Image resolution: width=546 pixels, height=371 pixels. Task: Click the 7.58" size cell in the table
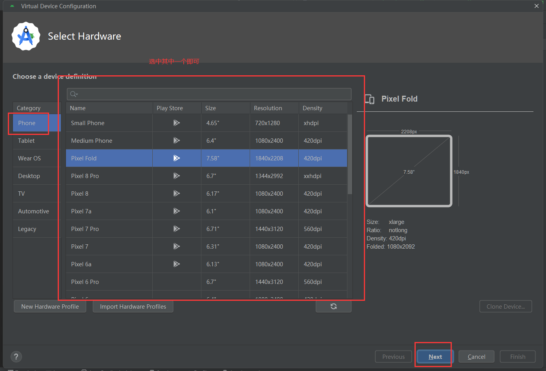(226, 158)
